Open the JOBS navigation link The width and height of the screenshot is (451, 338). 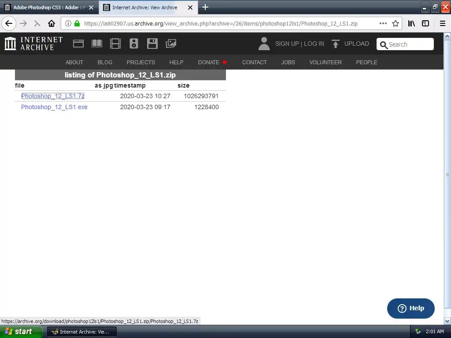click(288, 62)
